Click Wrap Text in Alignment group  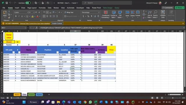coord(69,12)
